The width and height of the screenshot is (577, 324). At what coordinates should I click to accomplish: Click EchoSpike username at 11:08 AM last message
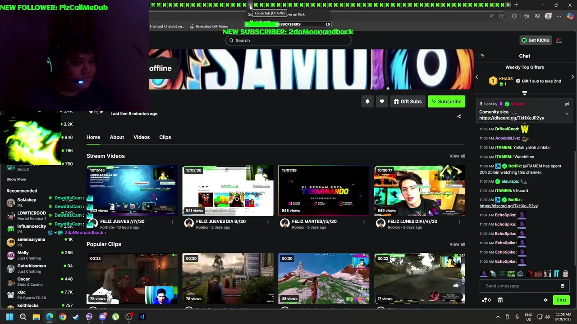[506, 261]
